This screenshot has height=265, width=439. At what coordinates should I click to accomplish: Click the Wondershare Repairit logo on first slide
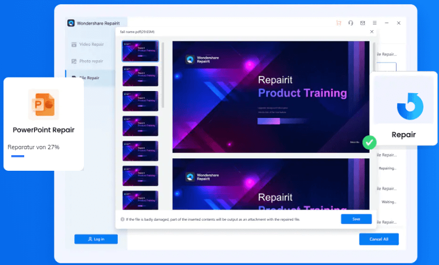(202, 59)
